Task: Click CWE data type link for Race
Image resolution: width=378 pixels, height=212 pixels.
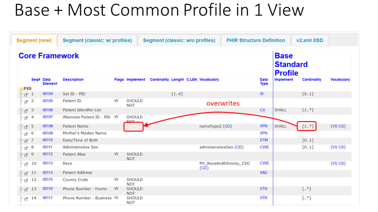Action: [264, 163]
